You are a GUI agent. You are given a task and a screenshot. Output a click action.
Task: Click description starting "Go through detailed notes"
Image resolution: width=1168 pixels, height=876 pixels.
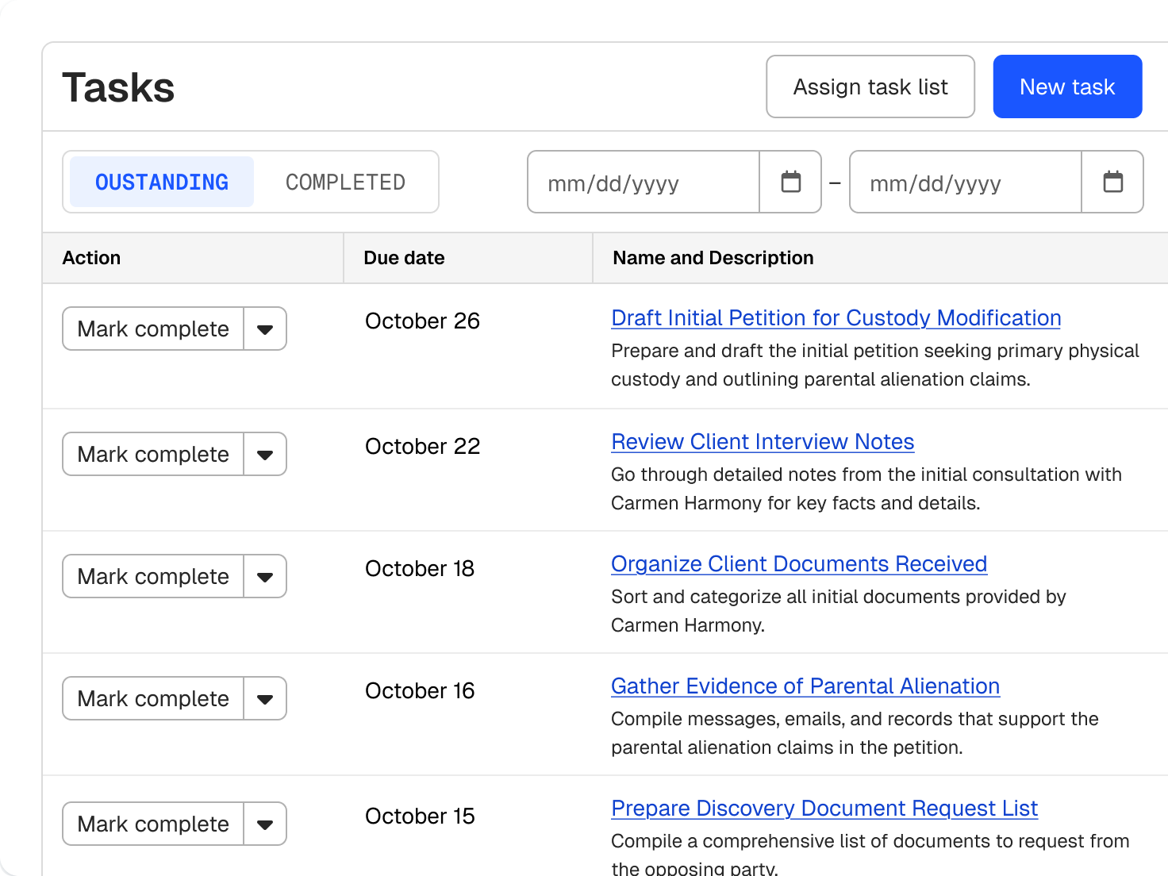point(866,489)
